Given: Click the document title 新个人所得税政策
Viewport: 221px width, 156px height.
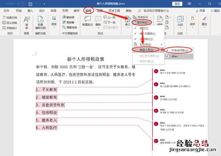Looking at the screenshot, I should coord(86,59).
